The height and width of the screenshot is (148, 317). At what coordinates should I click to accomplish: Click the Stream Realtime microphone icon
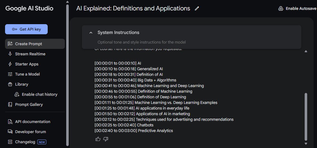tap(10, 54)
